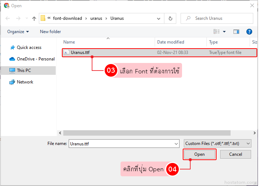The height and width of the screenshot is (186, 259).
Task: Click New folder in the toolbar
Action: coord(50,32)
